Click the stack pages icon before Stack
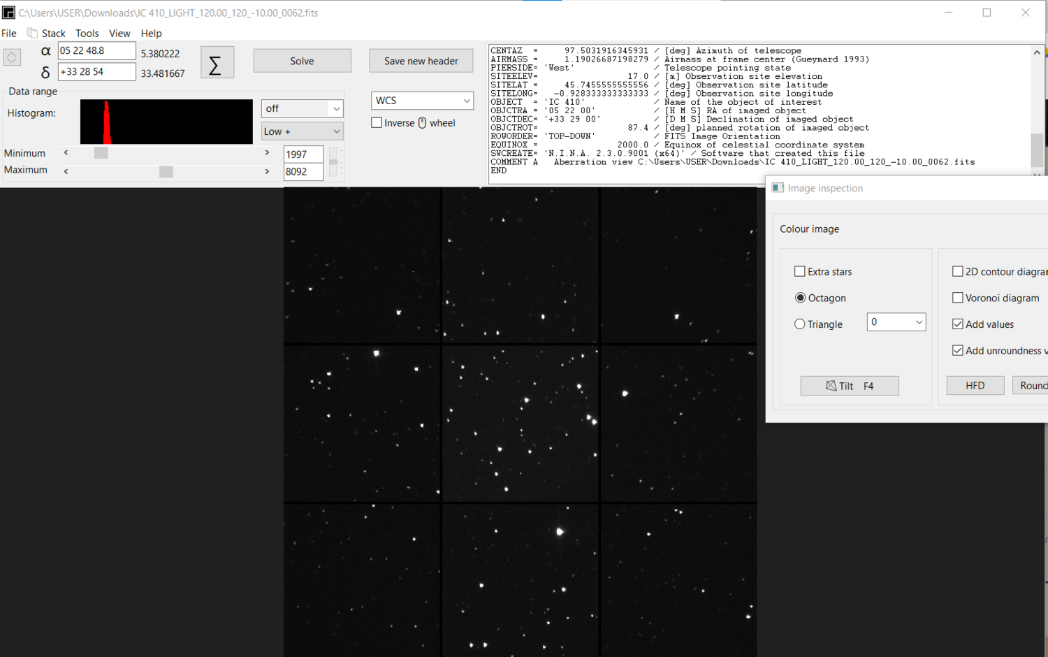This screenshot has width=1048, height=657. [x=32, y=33]
